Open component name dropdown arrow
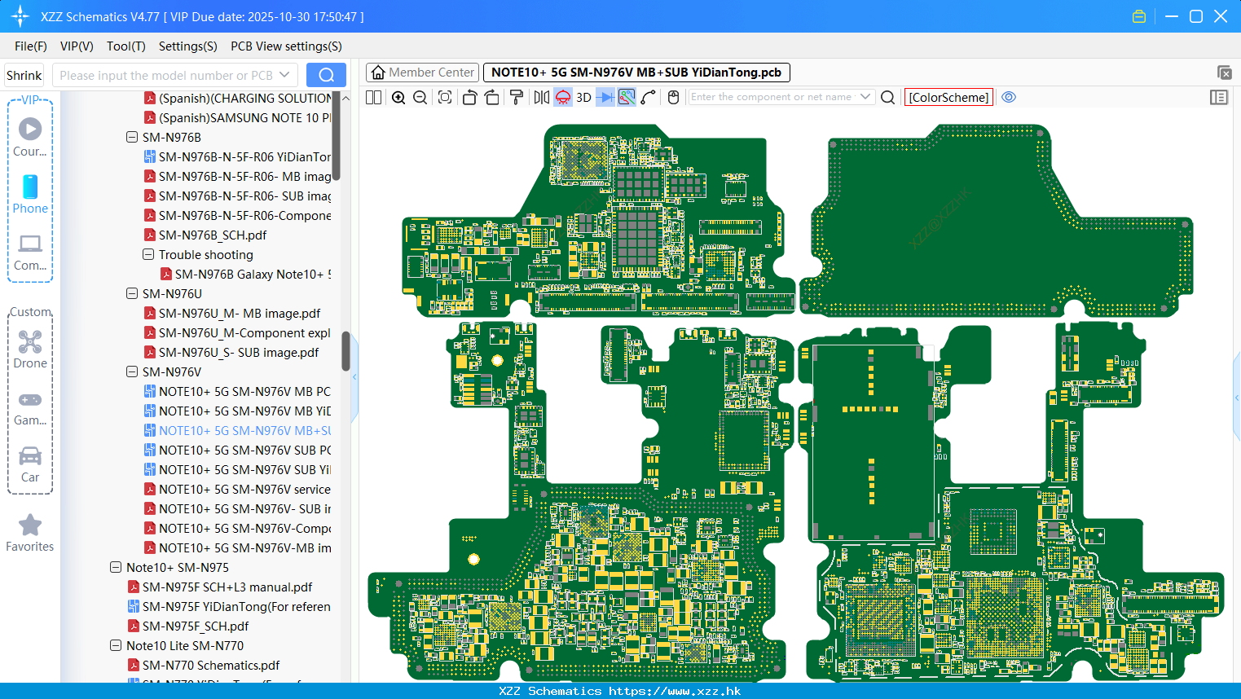1241x699 pixels. [865, 97]
